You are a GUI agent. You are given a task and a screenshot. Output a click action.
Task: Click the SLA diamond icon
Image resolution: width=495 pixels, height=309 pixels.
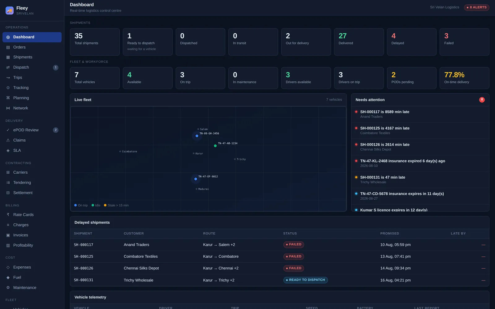point(8,150)
